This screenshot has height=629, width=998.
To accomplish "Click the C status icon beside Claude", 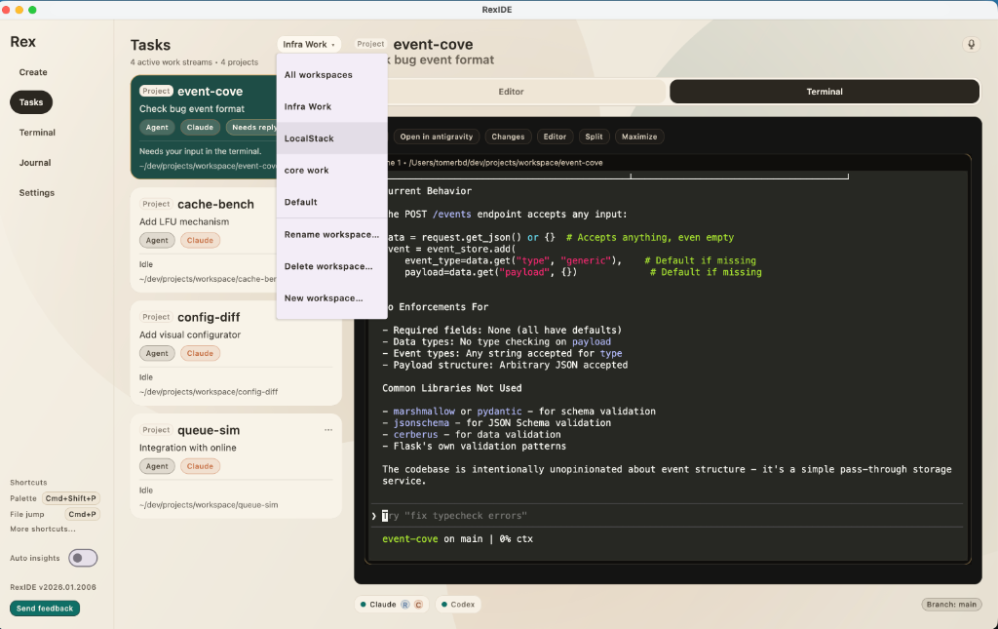I will click(419, 604).
